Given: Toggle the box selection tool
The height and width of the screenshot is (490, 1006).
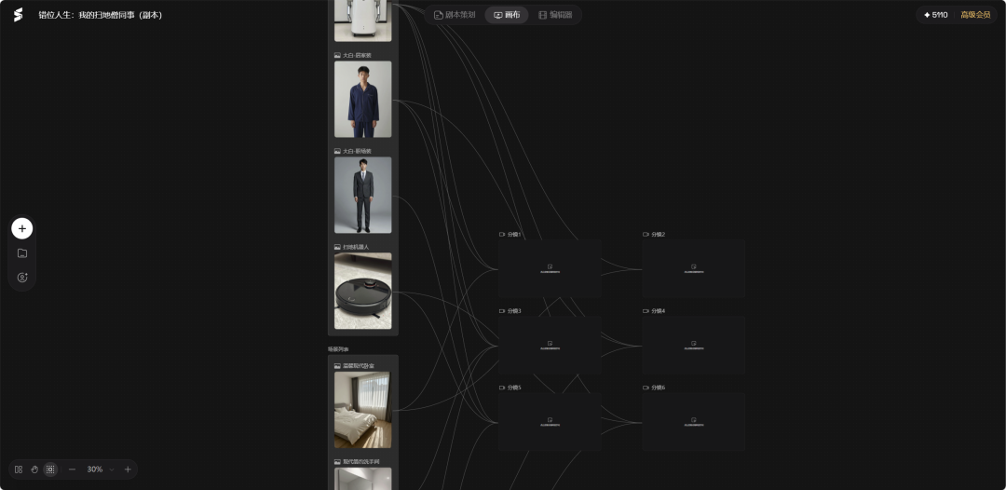Looking at the screenshot, I should click(x=50, y=470).
